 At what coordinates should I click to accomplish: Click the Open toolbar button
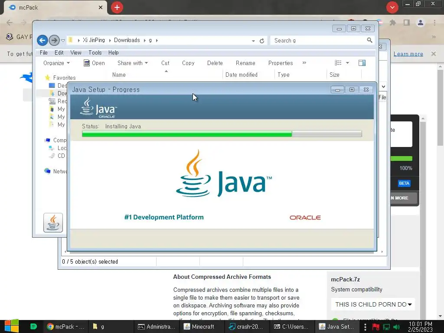[94, 63]
